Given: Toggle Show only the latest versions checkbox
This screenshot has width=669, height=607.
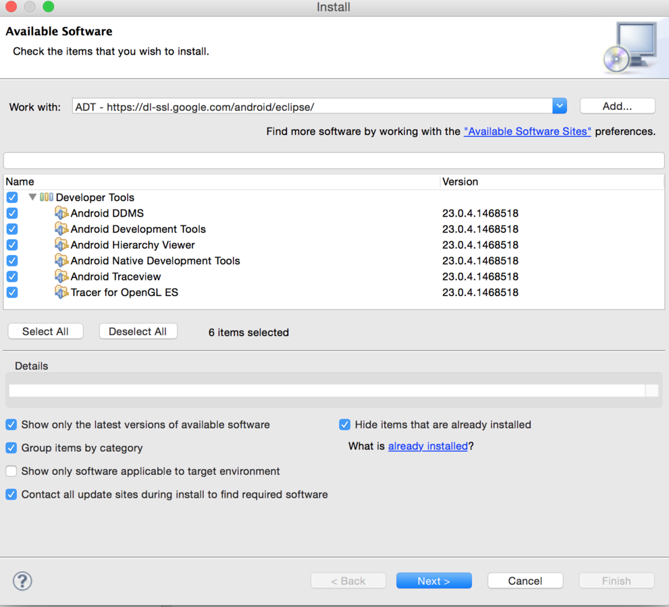Looking at the screenshot, I should (x=11, y=424).
